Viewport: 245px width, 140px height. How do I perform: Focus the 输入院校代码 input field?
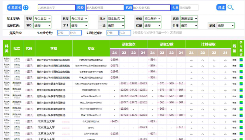105,8
